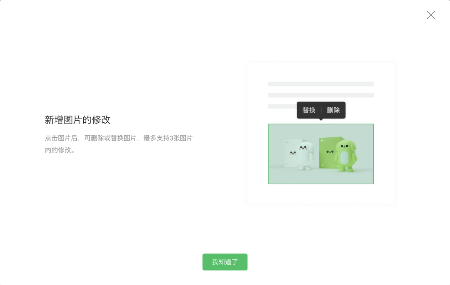Click the white toy figure in image
Viewport: 450px width, 285px height.
click(305, 156)
